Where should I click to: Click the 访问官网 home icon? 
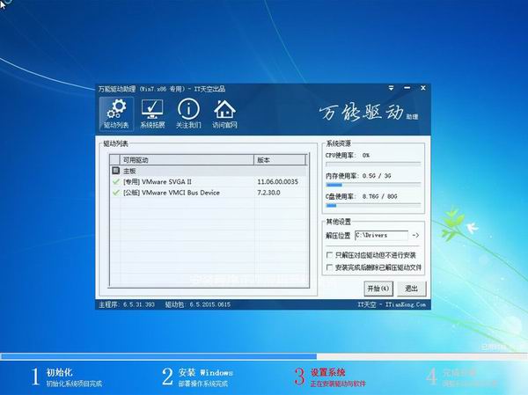pos(224,113)
